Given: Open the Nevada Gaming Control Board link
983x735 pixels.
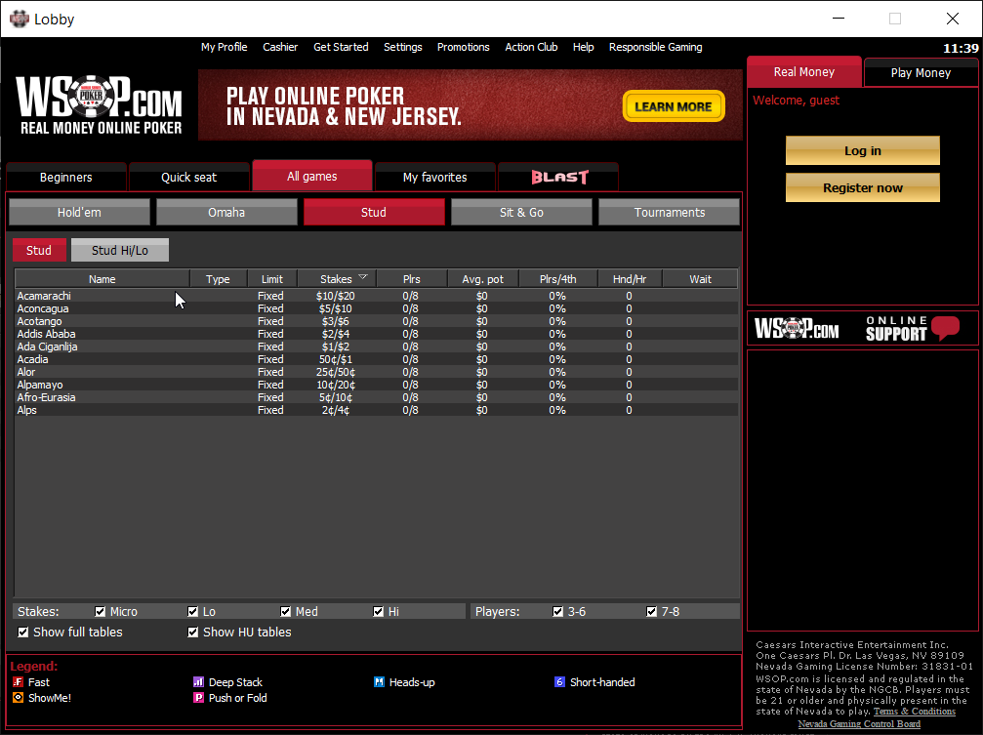Looking at the screenshot, I should pyautogui.click(x=859, y=723).
